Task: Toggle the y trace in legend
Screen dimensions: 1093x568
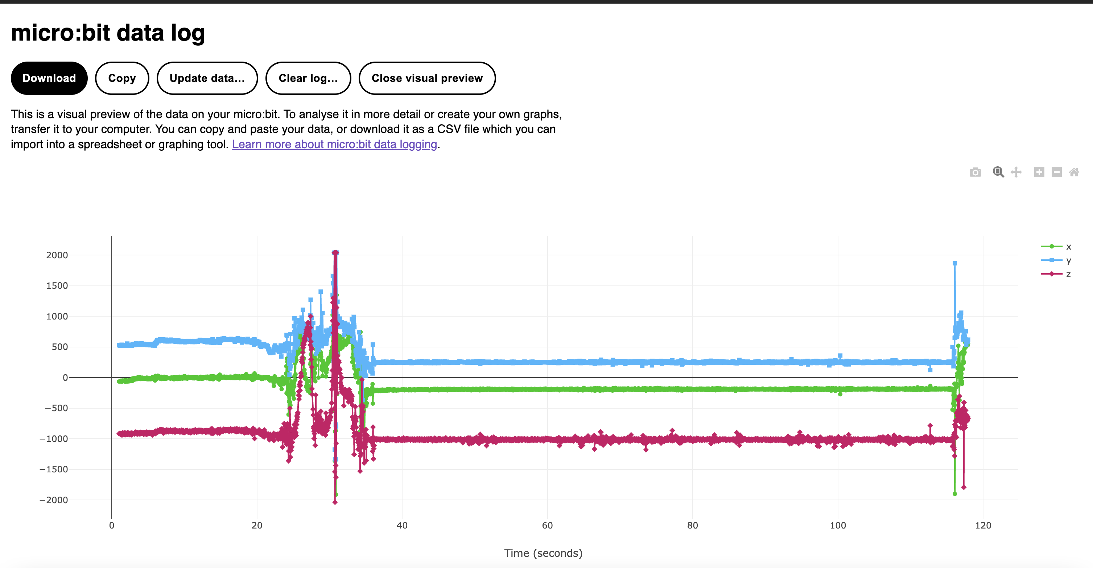Action: (1056, 260)
